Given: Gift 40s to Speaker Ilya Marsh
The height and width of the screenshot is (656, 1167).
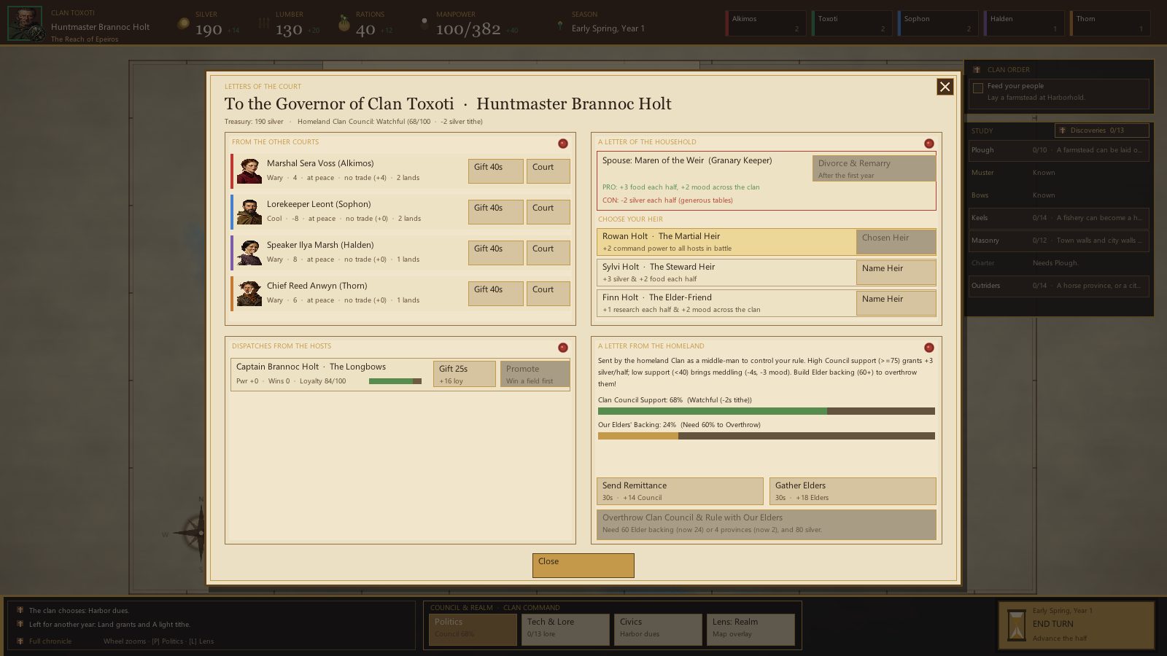Looking at the screenshot, I should pyautogui.click(x=496, y=253).
